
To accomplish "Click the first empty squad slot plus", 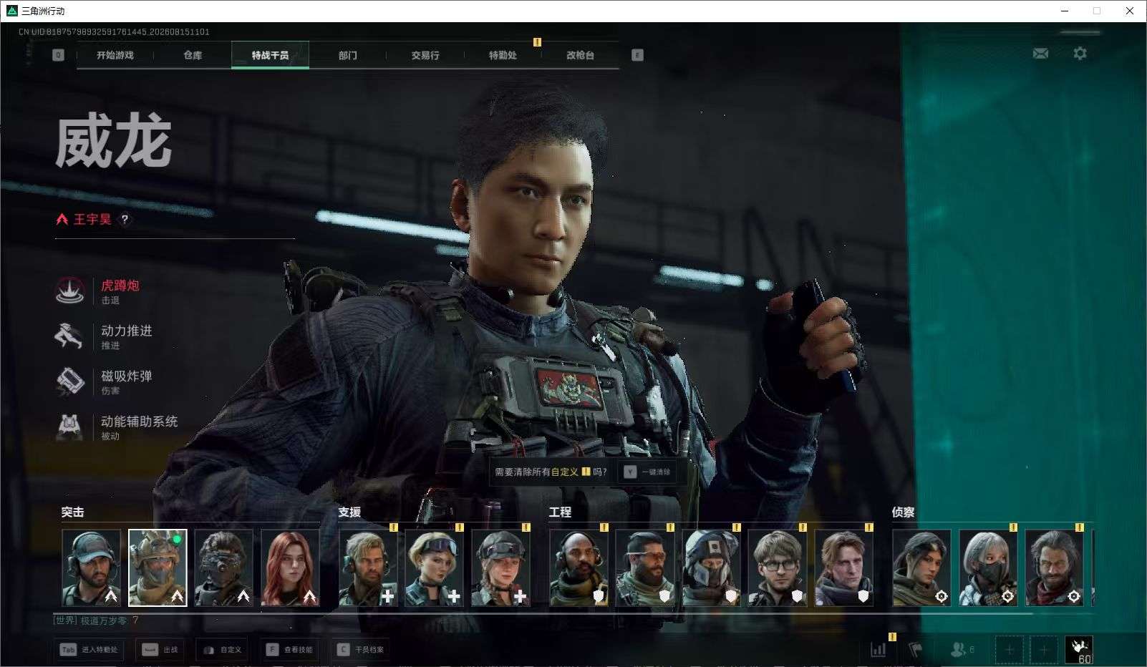I will click(x=1009, y=650).
